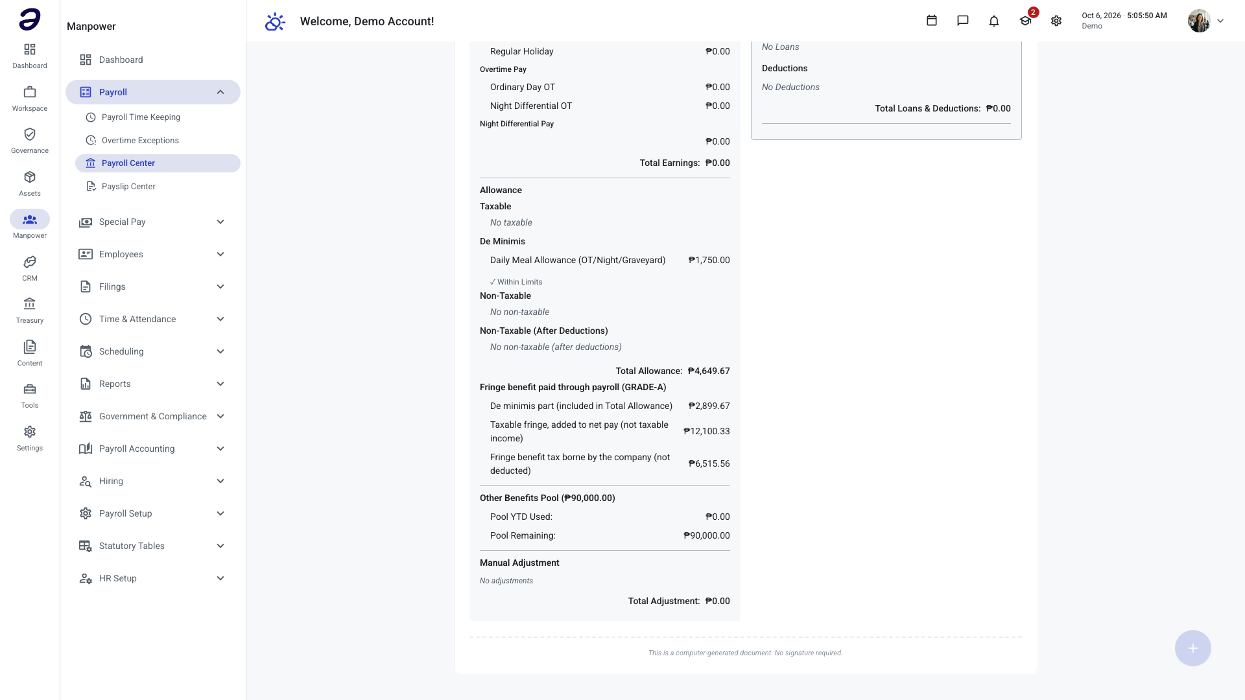Click Daily Meal Allowance line
The width and height of the screenshot is (1245, 700).
[x=610, y=260]
